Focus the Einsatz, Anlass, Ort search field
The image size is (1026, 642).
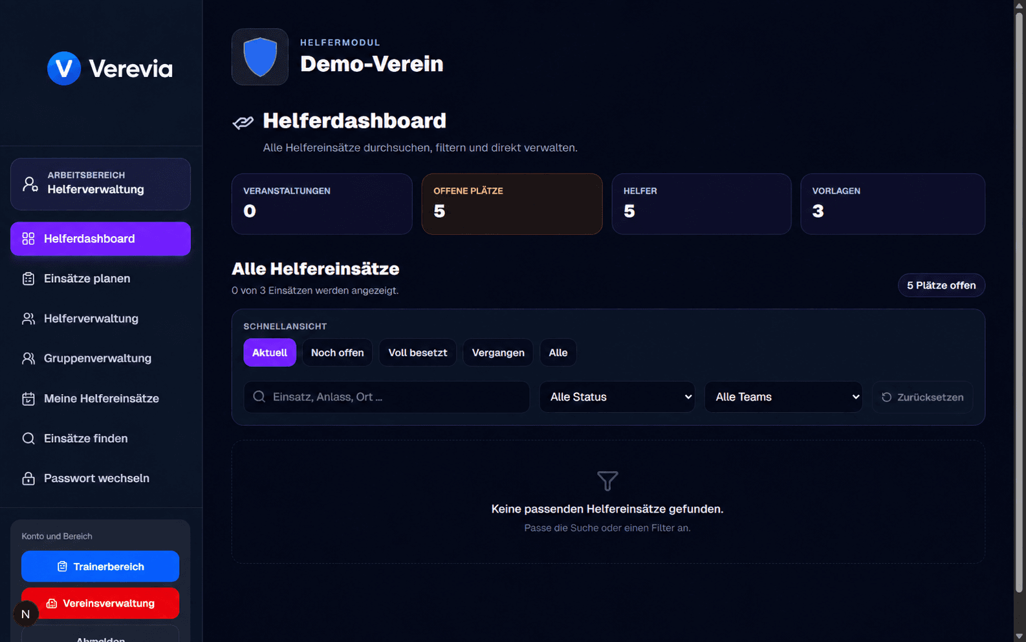387,397
